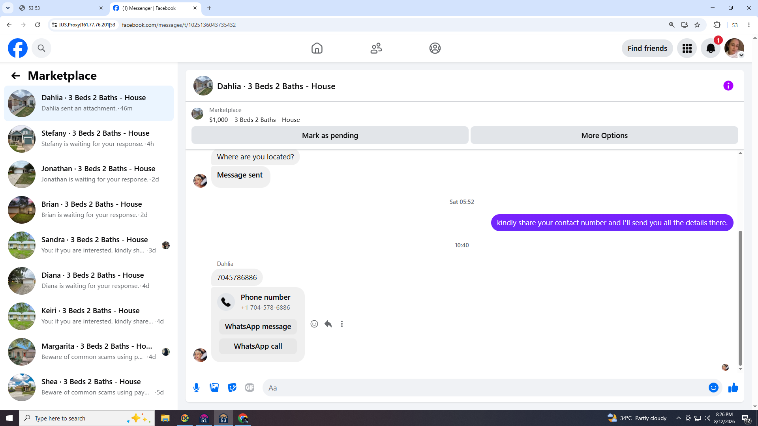Open notifications bell
The width and height of the screenshot is (758, 426).
pos(711,48)
